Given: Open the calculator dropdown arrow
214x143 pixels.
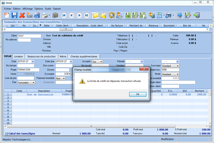Looking at the screenshot, I should [164, 15].
